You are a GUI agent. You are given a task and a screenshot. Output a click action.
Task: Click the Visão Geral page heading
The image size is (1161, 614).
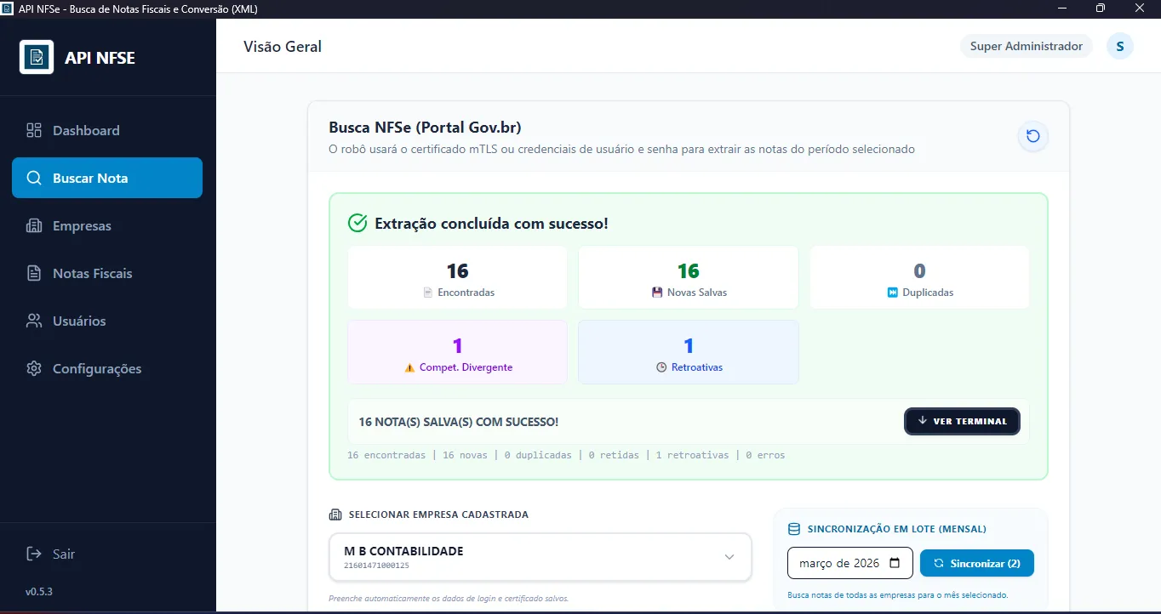(x=283, y=47)
